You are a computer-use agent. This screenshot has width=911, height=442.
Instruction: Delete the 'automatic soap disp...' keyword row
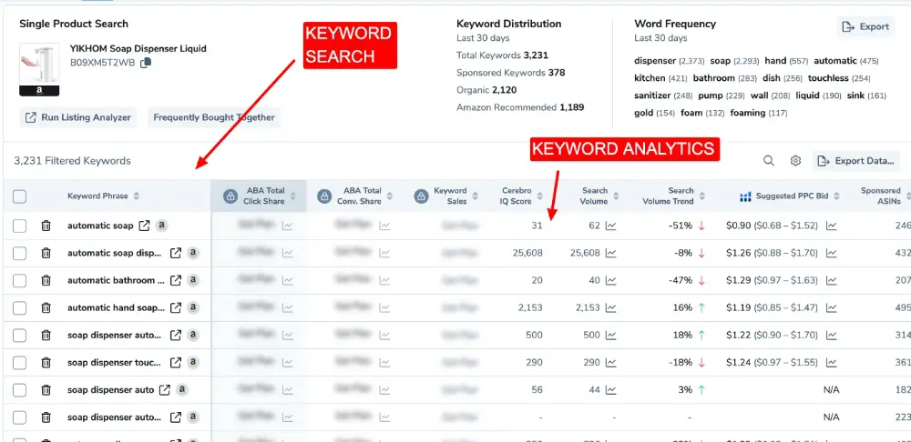click(x=46, y=253)
